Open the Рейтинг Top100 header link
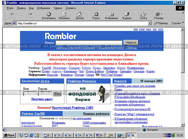Screen dimensions: 188x139 pyautogui.click(x=33, y=114)
